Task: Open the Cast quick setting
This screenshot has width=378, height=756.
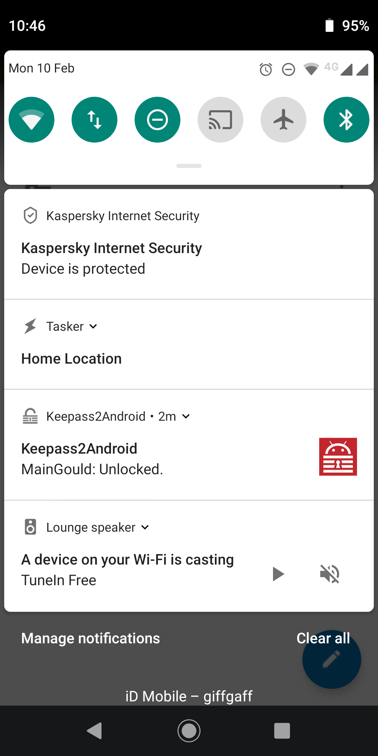Action: tap(220, 119)
